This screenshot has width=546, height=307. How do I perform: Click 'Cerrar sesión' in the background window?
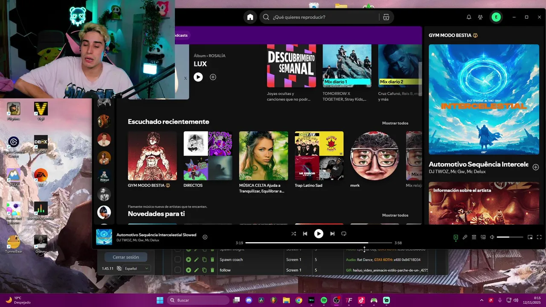coord(126,257)
